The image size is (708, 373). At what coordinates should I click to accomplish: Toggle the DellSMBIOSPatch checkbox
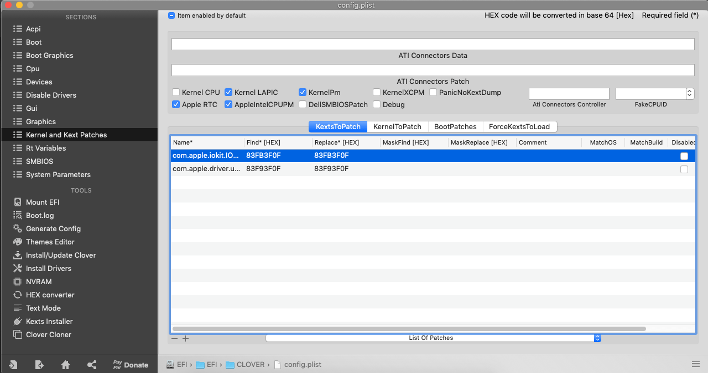303,104
